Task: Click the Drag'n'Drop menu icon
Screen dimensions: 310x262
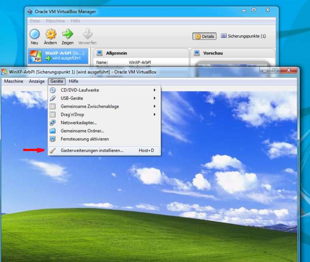Action: pos(53,114)
